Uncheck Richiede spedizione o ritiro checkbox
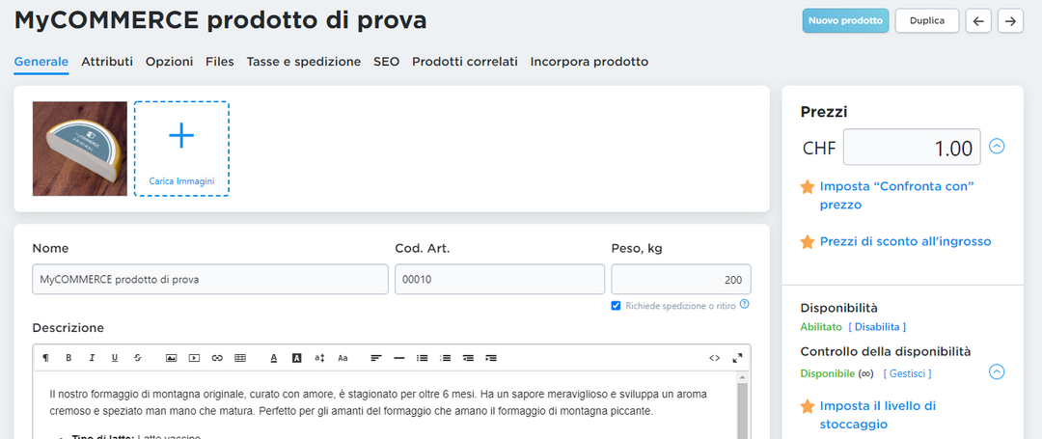 click(x=616, y=306)
